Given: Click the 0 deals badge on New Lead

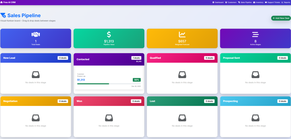Looking at the screenshot, I should point(63,58).
